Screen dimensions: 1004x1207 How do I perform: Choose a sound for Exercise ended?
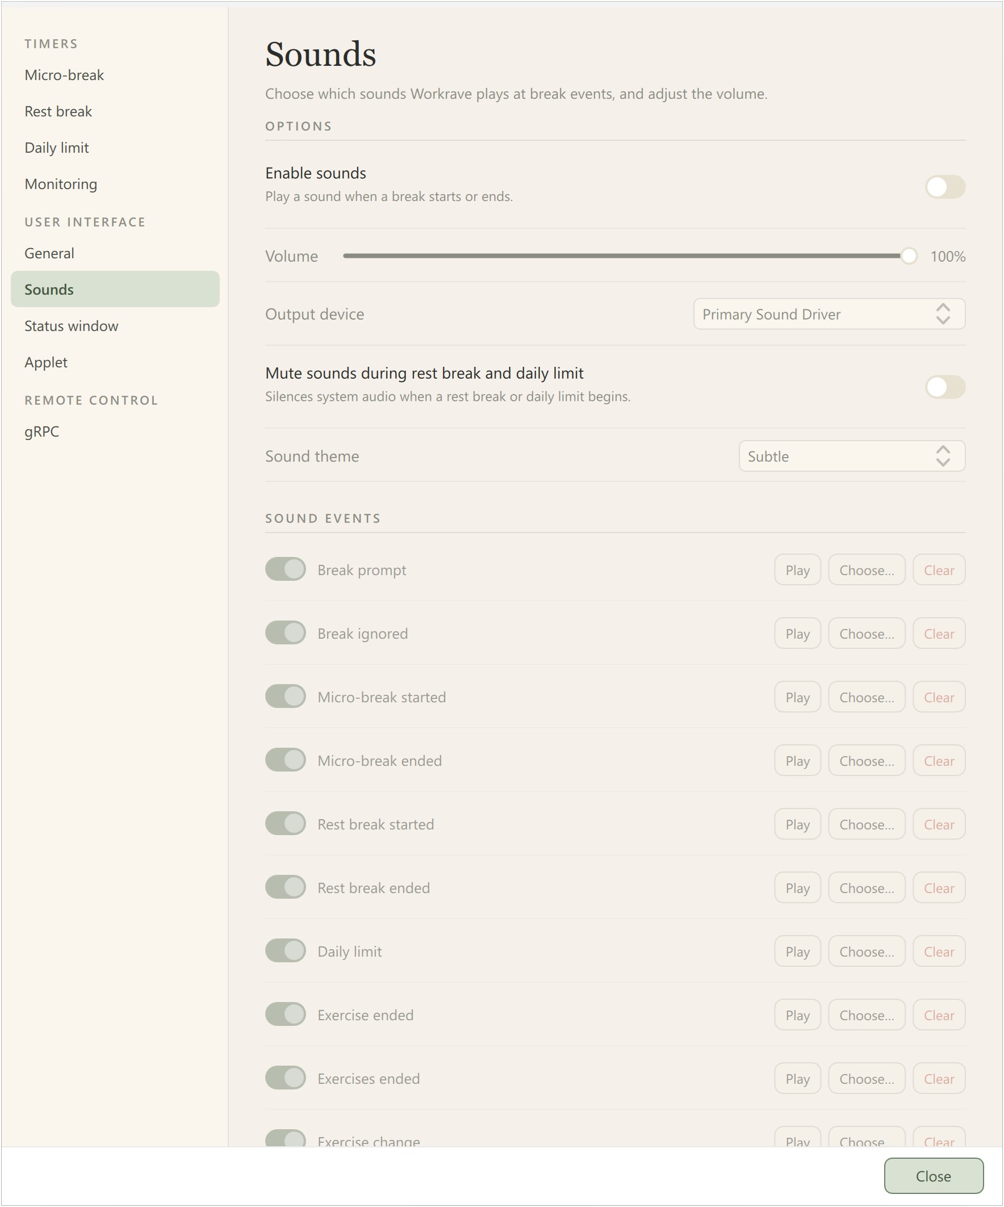[x=867, y=1015]
